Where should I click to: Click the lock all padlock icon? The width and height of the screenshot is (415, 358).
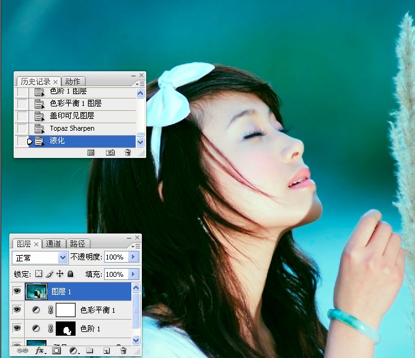(x=70, y=274)
